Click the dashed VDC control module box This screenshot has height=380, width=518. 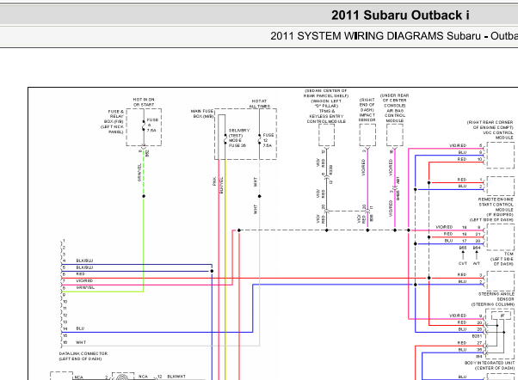(501, 156)
